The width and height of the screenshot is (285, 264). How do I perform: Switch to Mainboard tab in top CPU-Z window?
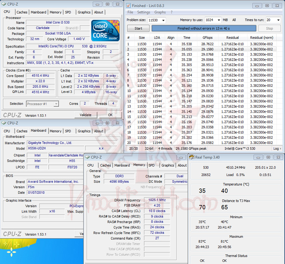coord(38,12)
